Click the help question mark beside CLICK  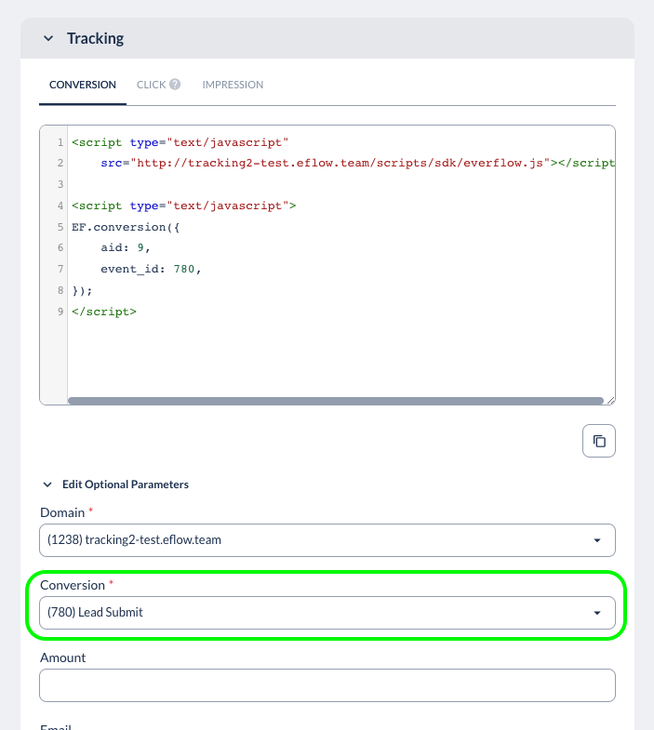tap(175, 85)
